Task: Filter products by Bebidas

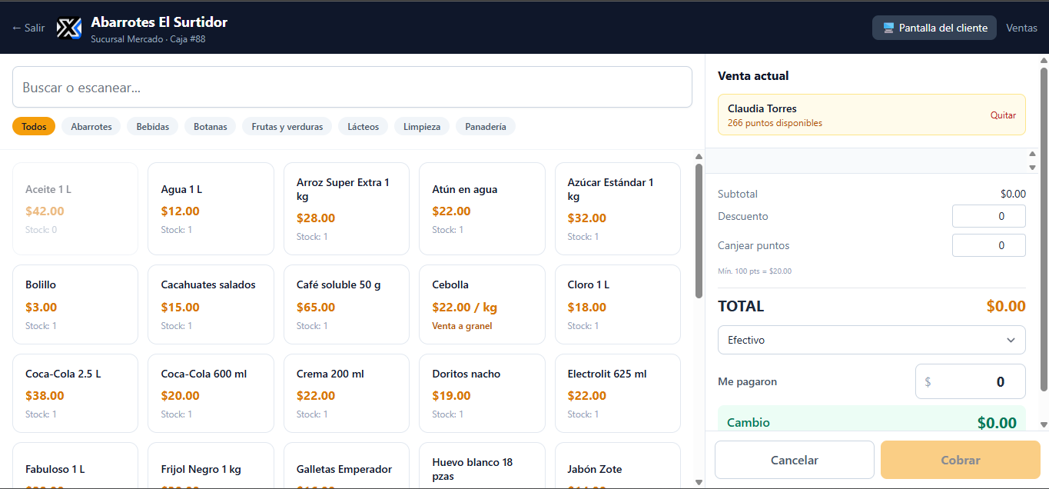Action: (x=153, y=126)
